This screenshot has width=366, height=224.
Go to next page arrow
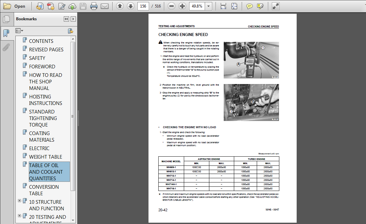pyautogui.click(x=131, y=6)
